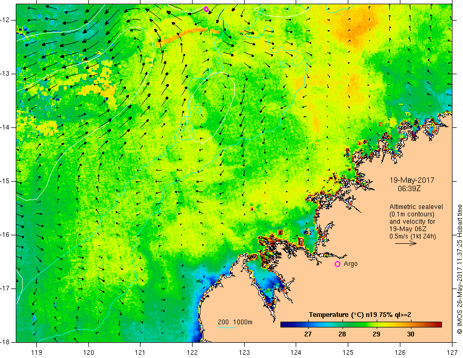Click the magenta Argo float circle near 122°E
Image resolution: width=463 pixels, height=358 pixels.
206,9
